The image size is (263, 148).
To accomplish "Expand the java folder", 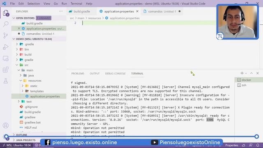I will pos(21,75).
